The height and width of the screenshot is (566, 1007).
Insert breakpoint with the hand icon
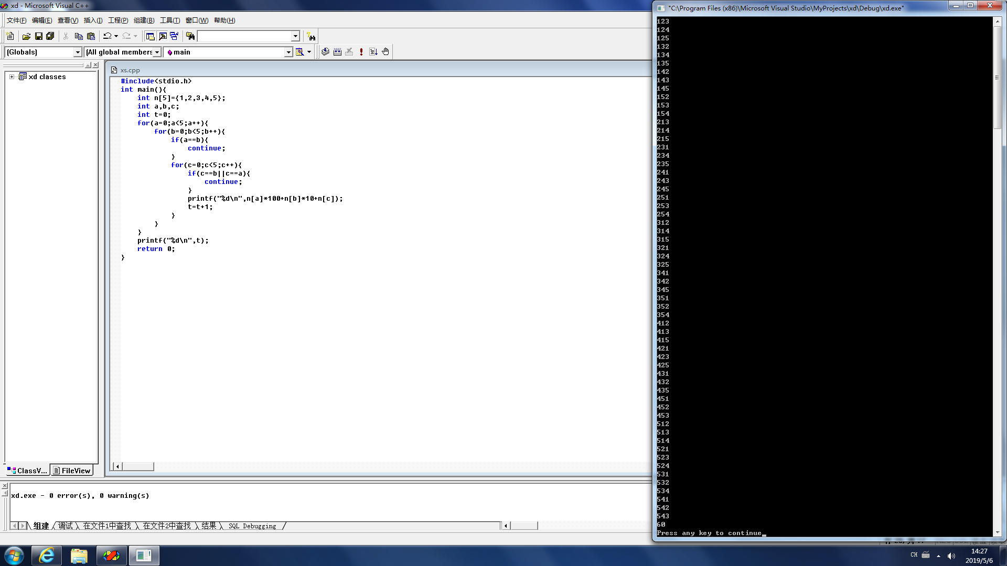click(385, 52)
